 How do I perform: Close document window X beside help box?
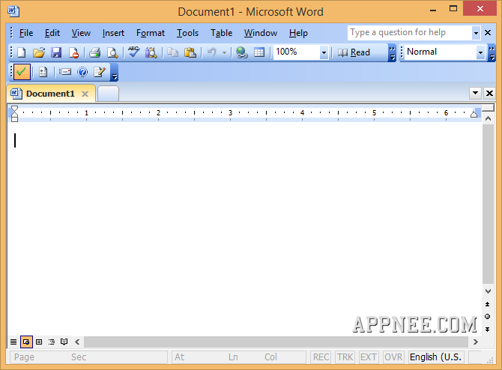pyautogui.click(x=488, y=33)
